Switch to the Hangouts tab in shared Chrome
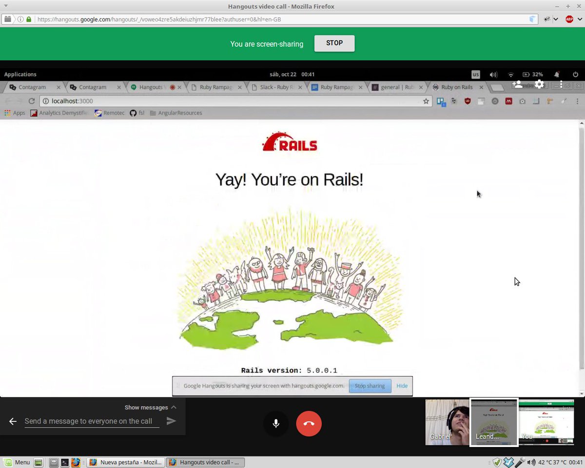585x468 pixels. point(155,87)
